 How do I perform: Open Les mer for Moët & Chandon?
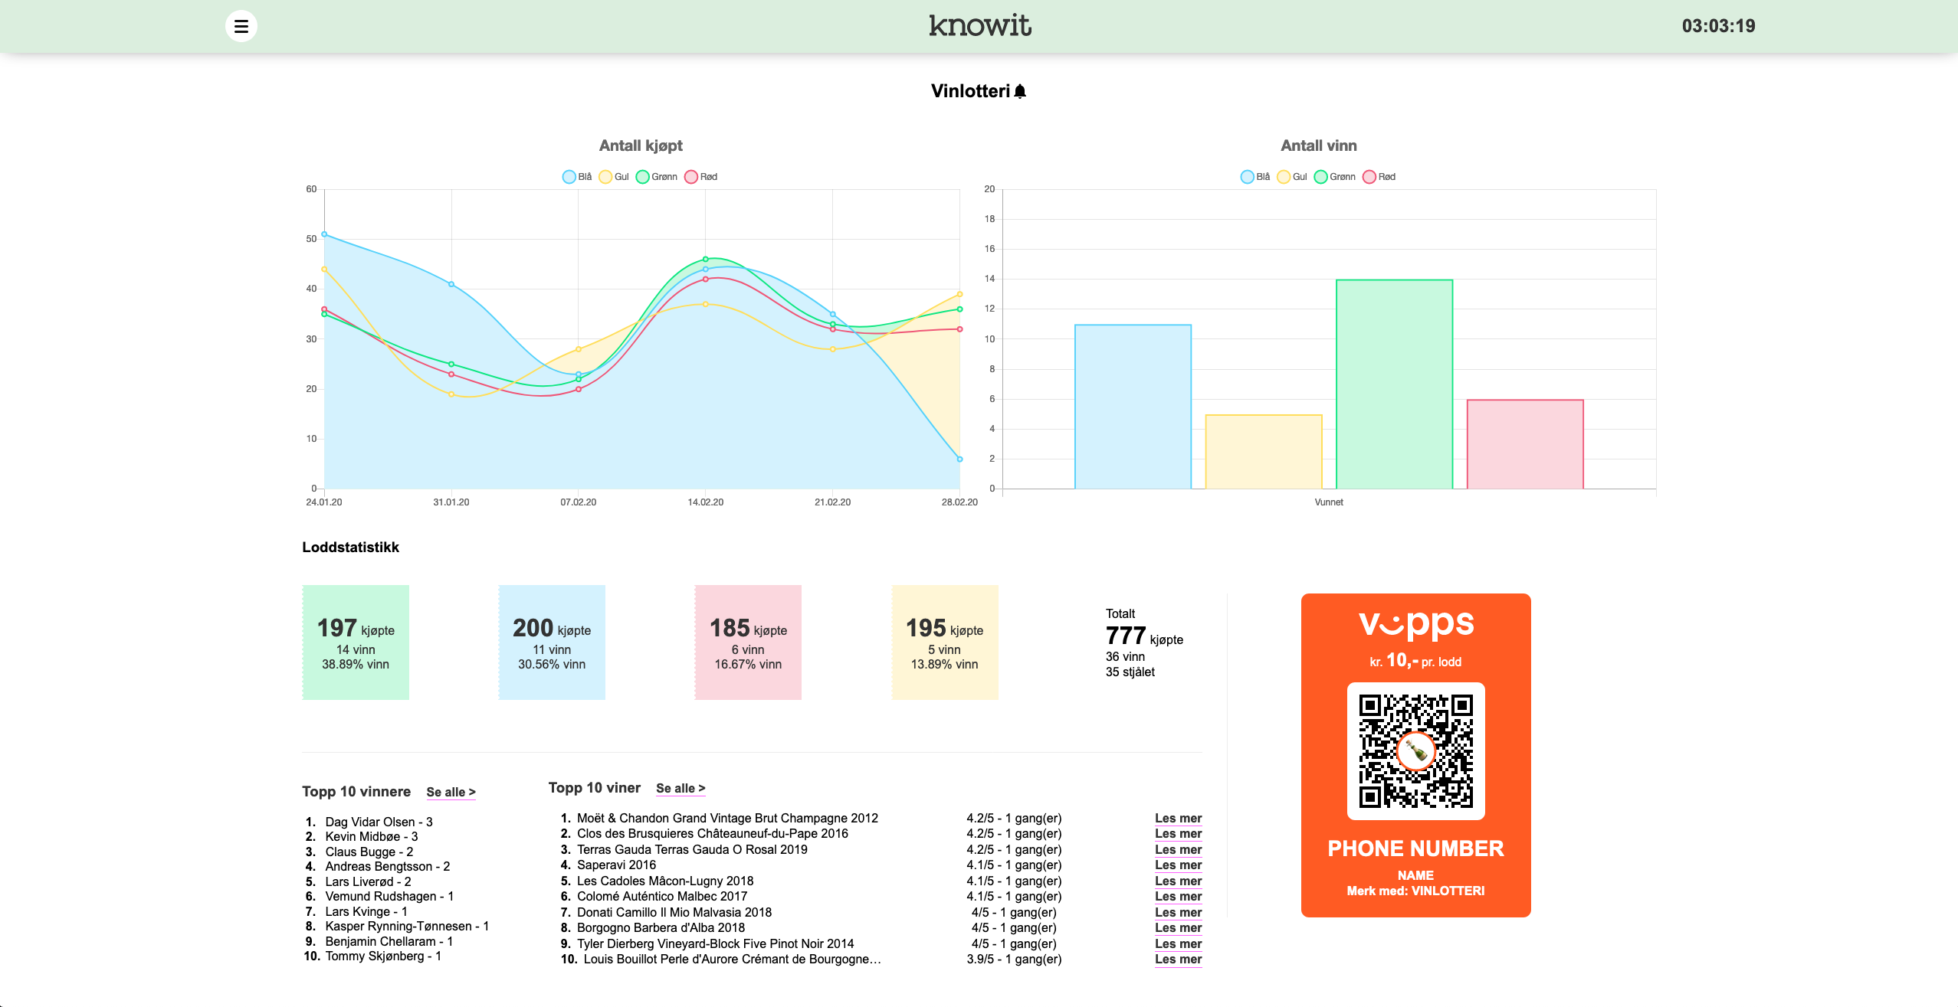tap(1178, 818)
